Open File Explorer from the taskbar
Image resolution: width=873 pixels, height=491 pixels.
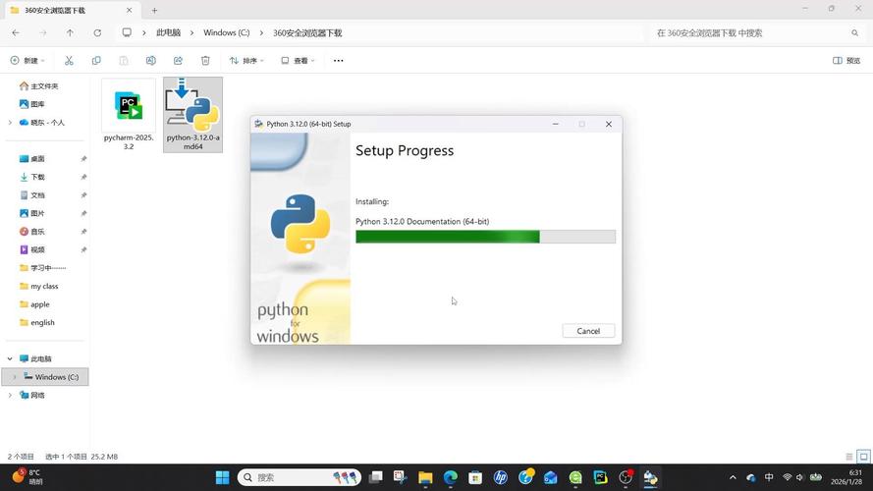[425, 477]
